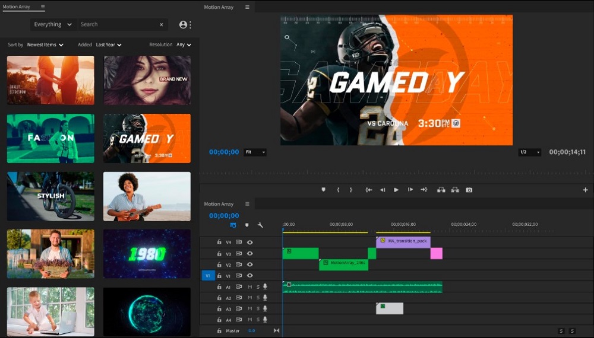Viewport: 594px width, 338px height.
Task: Open the Fit zoom level dropdown
Action: click(x=255, y=152)
